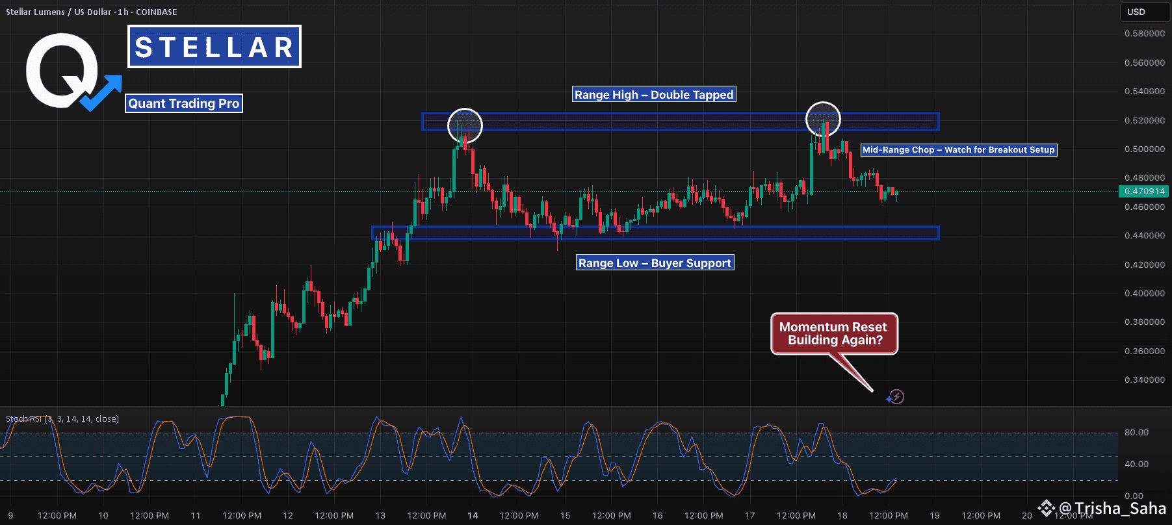Click the 0.400000 price axis level
1172x525 pixels.
pyautogui.click(x=1145, y=294)
